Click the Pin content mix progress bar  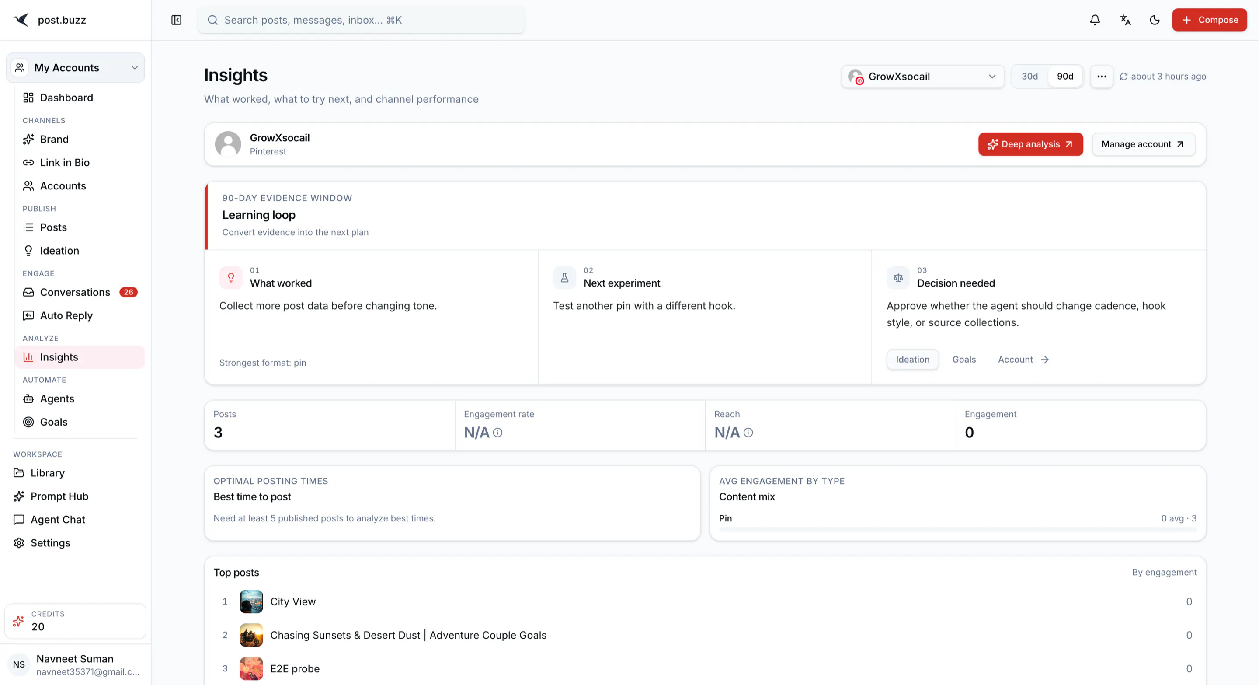pos(957,530)
